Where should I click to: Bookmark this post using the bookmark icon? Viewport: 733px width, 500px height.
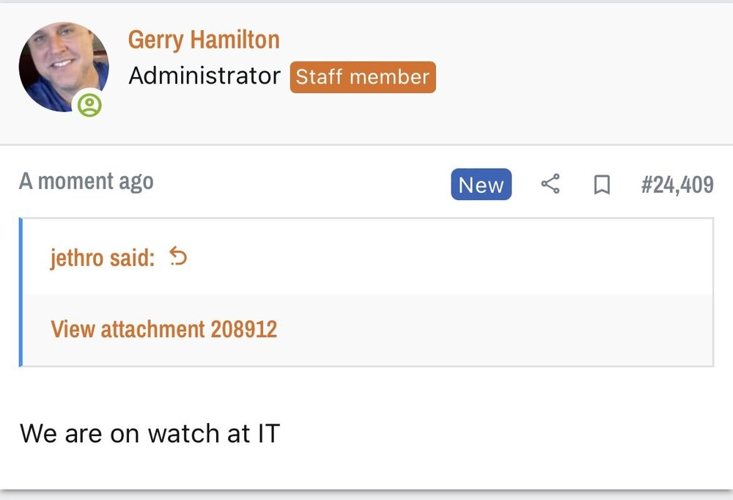pyautogui.click(x=602, y=185)
